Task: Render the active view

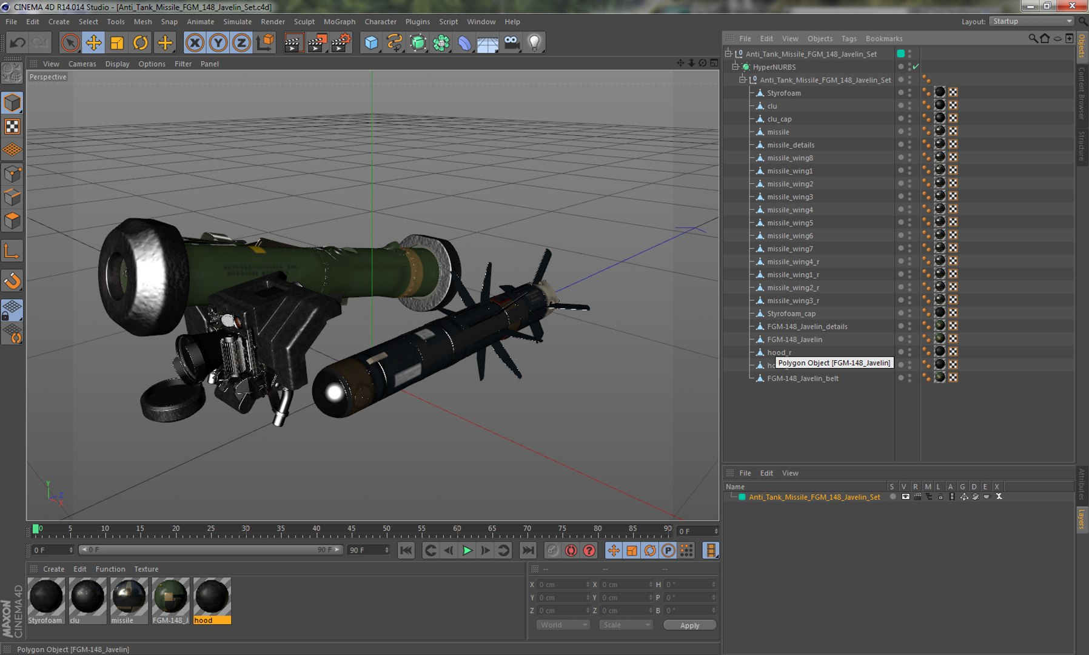Action: (x=293, y=42)
